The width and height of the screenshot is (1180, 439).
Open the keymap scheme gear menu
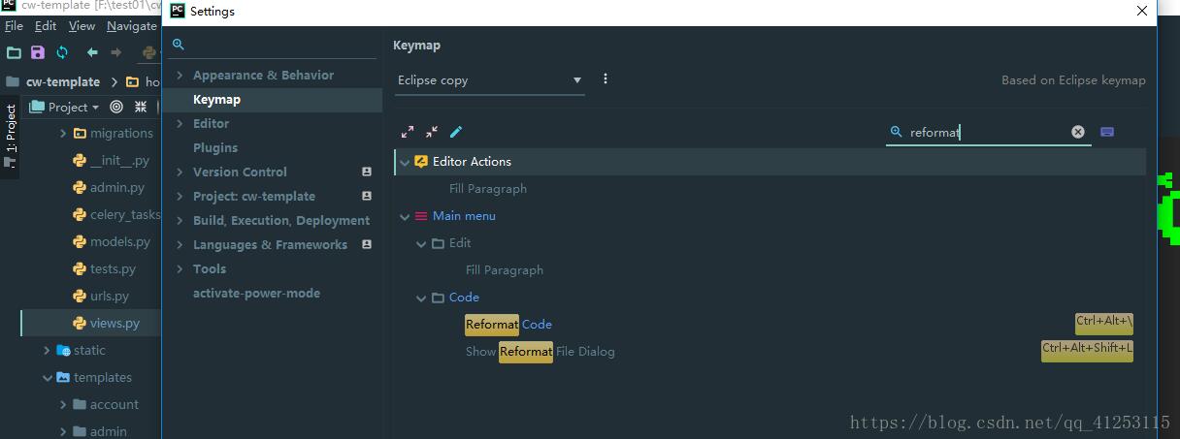[606, 79]
